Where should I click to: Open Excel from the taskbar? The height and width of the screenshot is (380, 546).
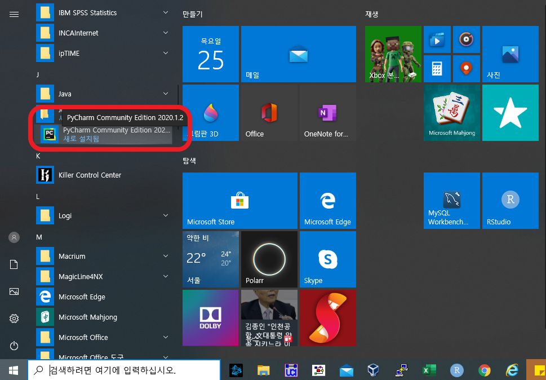coord(429,370)
